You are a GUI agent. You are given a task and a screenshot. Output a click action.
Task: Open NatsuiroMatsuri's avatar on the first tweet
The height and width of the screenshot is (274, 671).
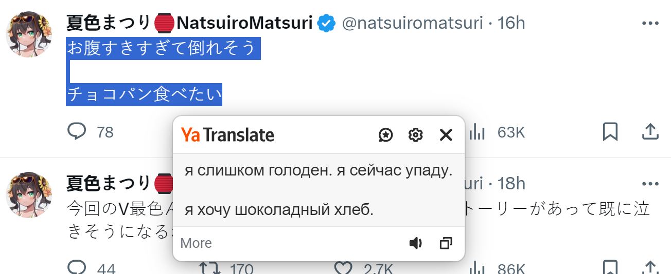29,34
